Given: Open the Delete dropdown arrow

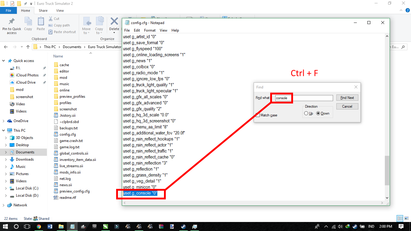Looking at the screenshot, I should 114,33.
